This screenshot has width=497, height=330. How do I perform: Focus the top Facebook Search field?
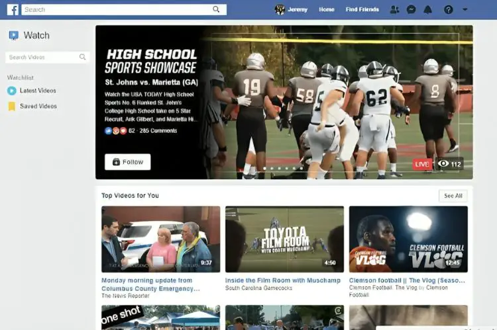pos(124,9)
